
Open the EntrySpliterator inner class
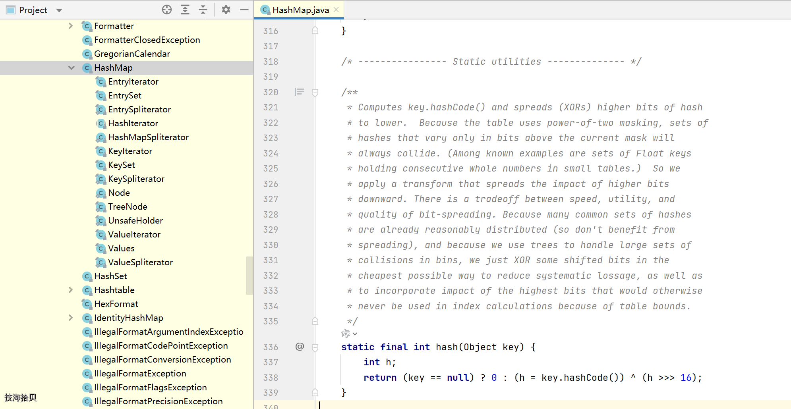tap(139, 109)
